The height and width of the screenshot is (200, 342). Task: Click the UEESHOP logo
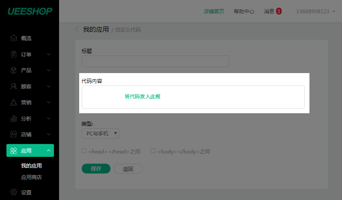pos(30,12)
